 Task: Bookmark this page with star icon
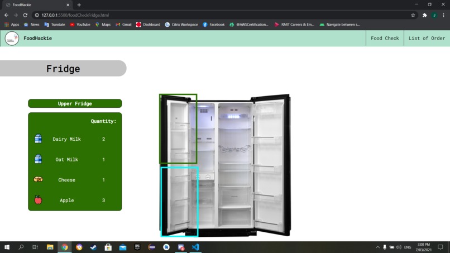[413, 15]
